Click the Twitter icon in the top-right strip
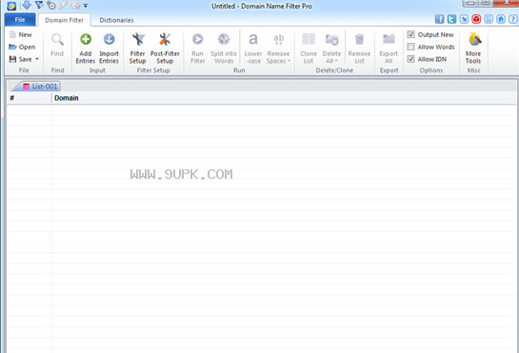This screenshot has width=519, height=353. tap(451, 19)
